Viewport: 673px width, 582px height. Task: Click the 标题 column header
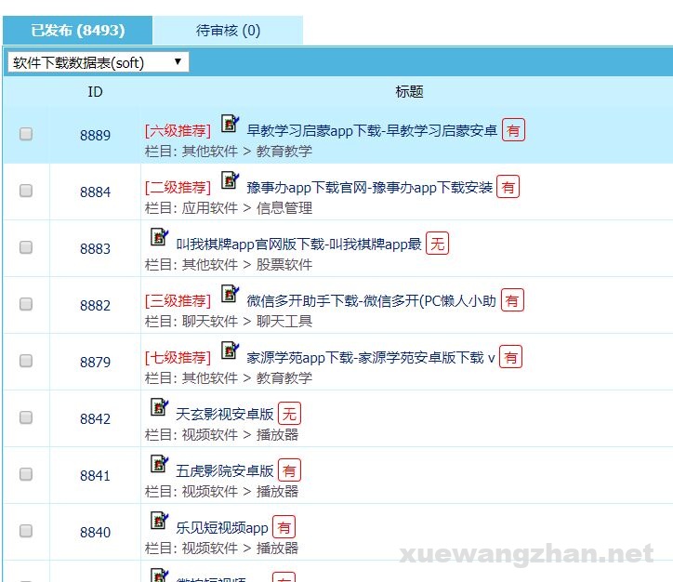click(409, 91)
